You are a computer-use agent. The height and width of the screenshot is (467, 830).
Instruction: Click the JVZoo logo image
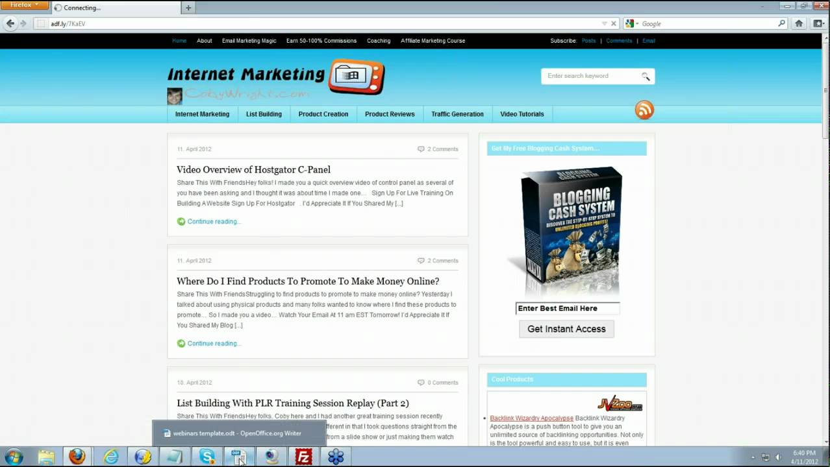[620, 403]
